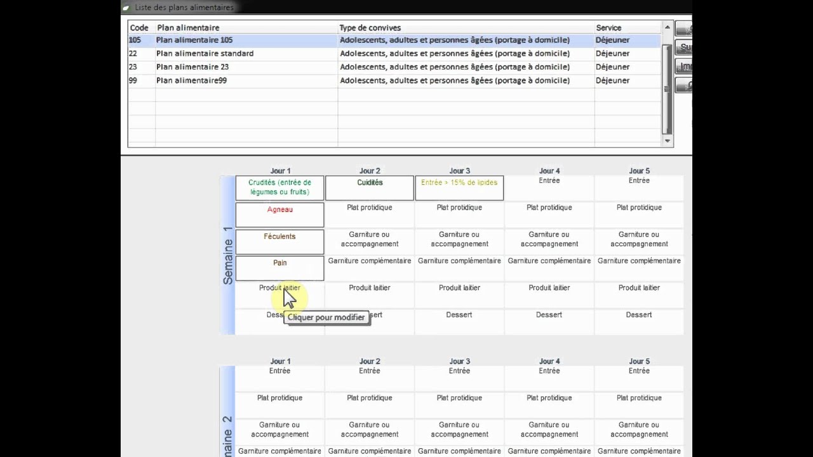813x457 pixels.
Task: Sort by the Code column header
Action: click(x=141, y=27)
